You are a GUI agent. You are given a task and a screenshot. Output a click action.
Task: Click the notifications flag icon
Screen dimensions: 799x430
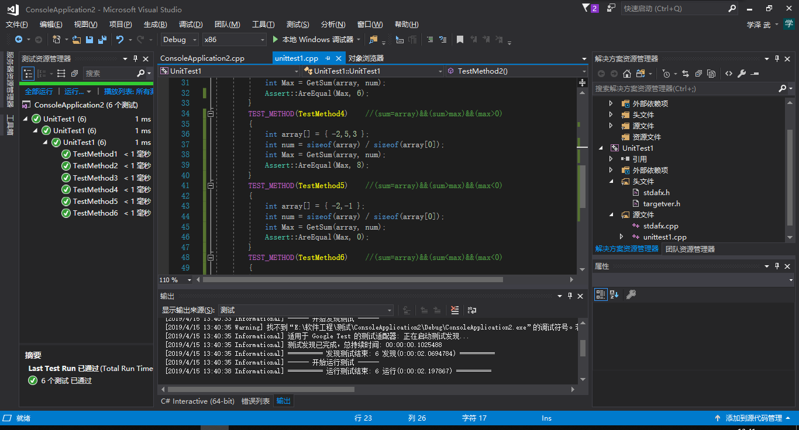[x=587, y=8]
